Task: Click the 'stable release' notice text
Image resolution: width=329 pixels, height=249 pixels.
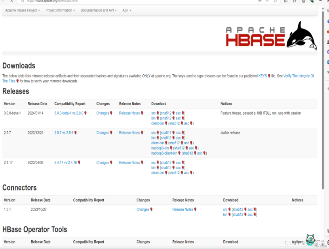Action: 230,133
